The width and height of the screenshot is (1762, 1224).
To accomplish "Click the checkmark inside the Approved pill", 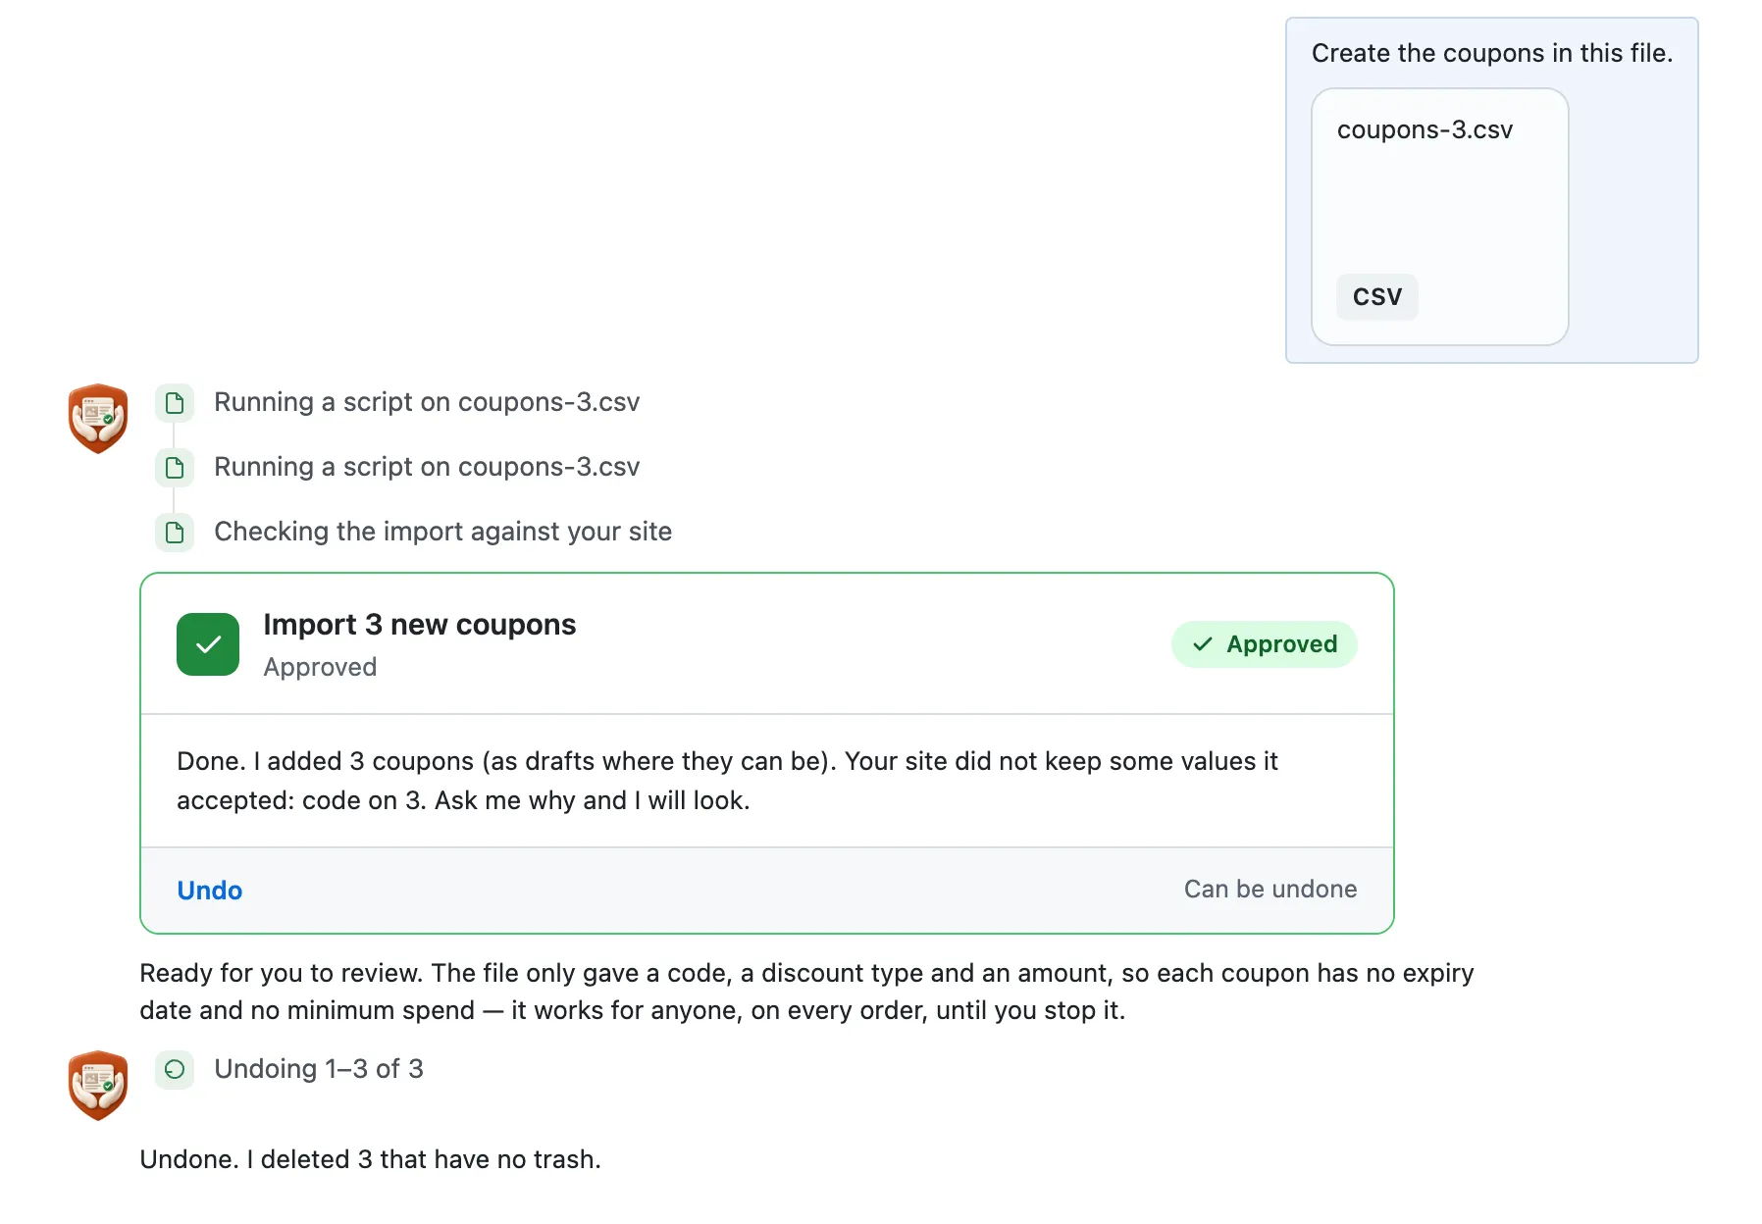I will (1203, 644).
